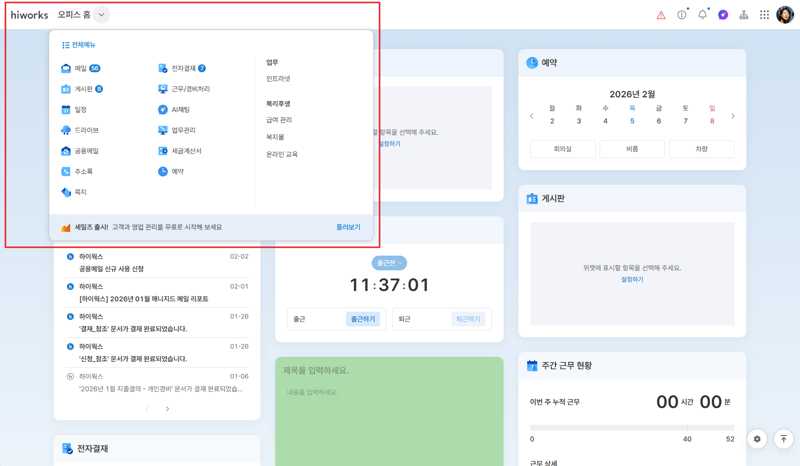800x466 pixels.
Task: Collapse the 오피스 홈 dropdown chevron
Action: pos(101,15)
